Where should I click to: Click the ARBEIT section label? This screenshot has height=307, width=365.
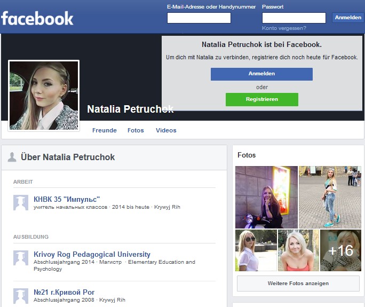pos(23,182)
